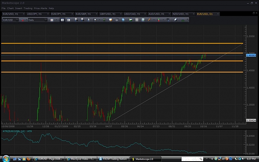This screenshot has height=162, width=259.
Task: Open the FXCM Trading Station taskbar window
Action: pos(113,159)
